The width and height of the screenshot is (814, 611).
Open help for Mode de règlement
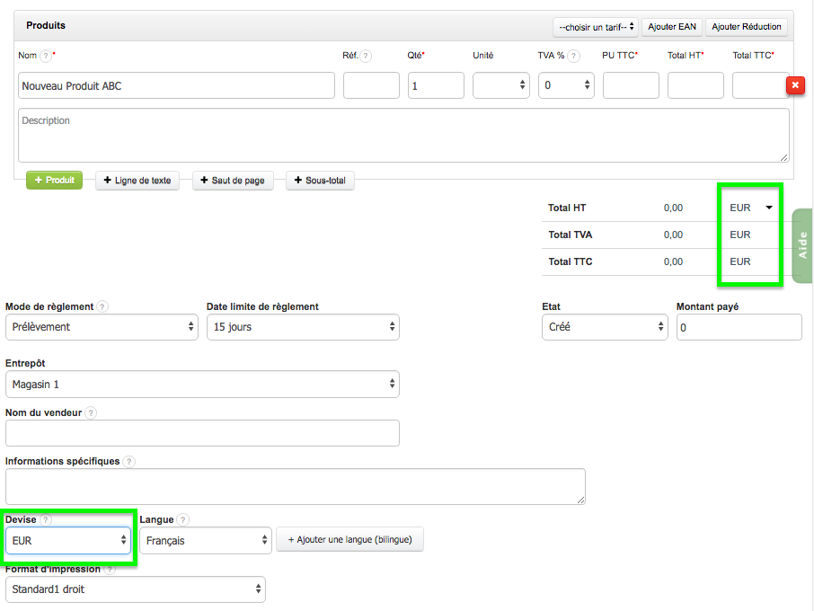(102, 305)
